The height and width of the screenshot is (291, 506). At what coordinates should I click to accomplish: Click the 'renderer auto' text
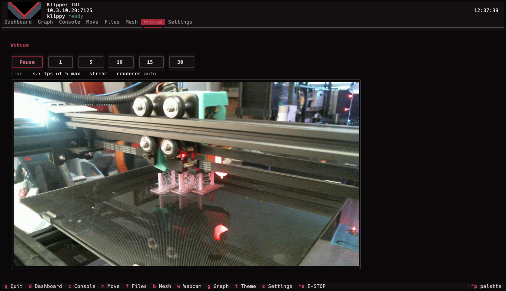(x=136, y=74)
